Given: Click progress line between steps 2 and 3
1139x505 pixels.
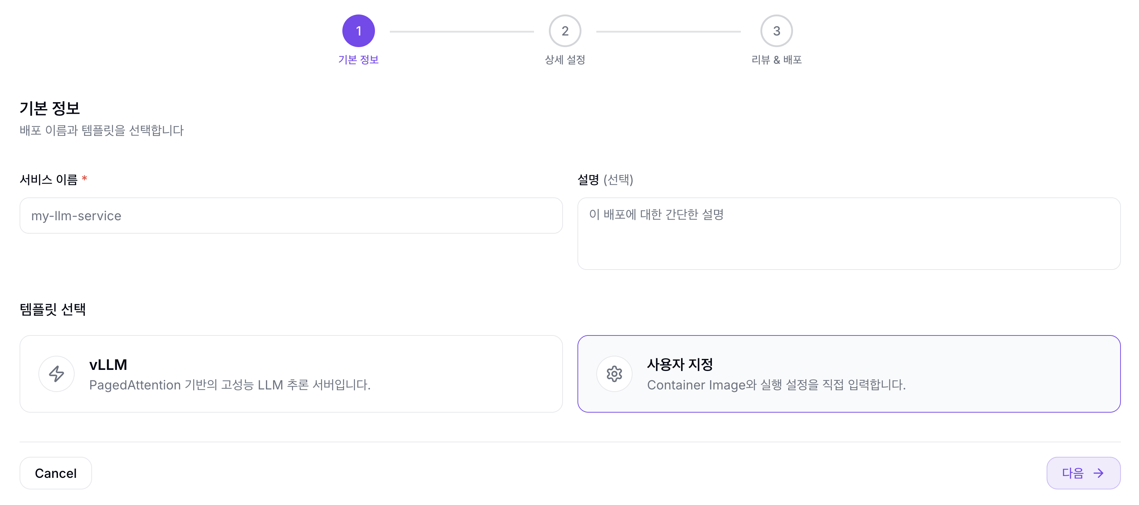Looking at the screenshot, I should 668,32.
